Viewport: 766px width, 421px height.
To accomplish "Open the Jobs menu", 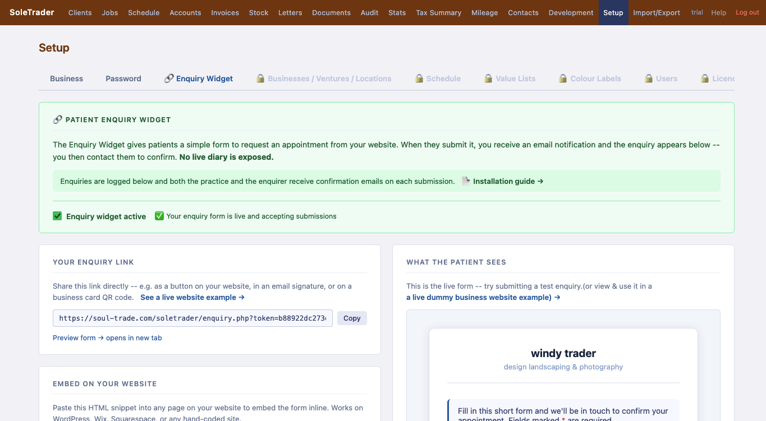I will [x=110, y=12].
